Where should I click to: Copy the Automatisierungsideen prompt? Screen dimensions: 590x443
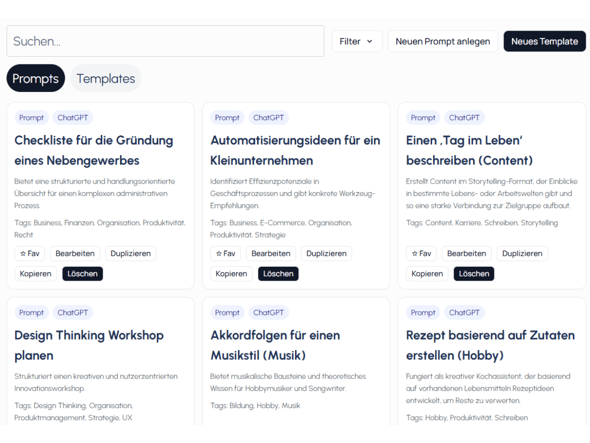point(231,274)
